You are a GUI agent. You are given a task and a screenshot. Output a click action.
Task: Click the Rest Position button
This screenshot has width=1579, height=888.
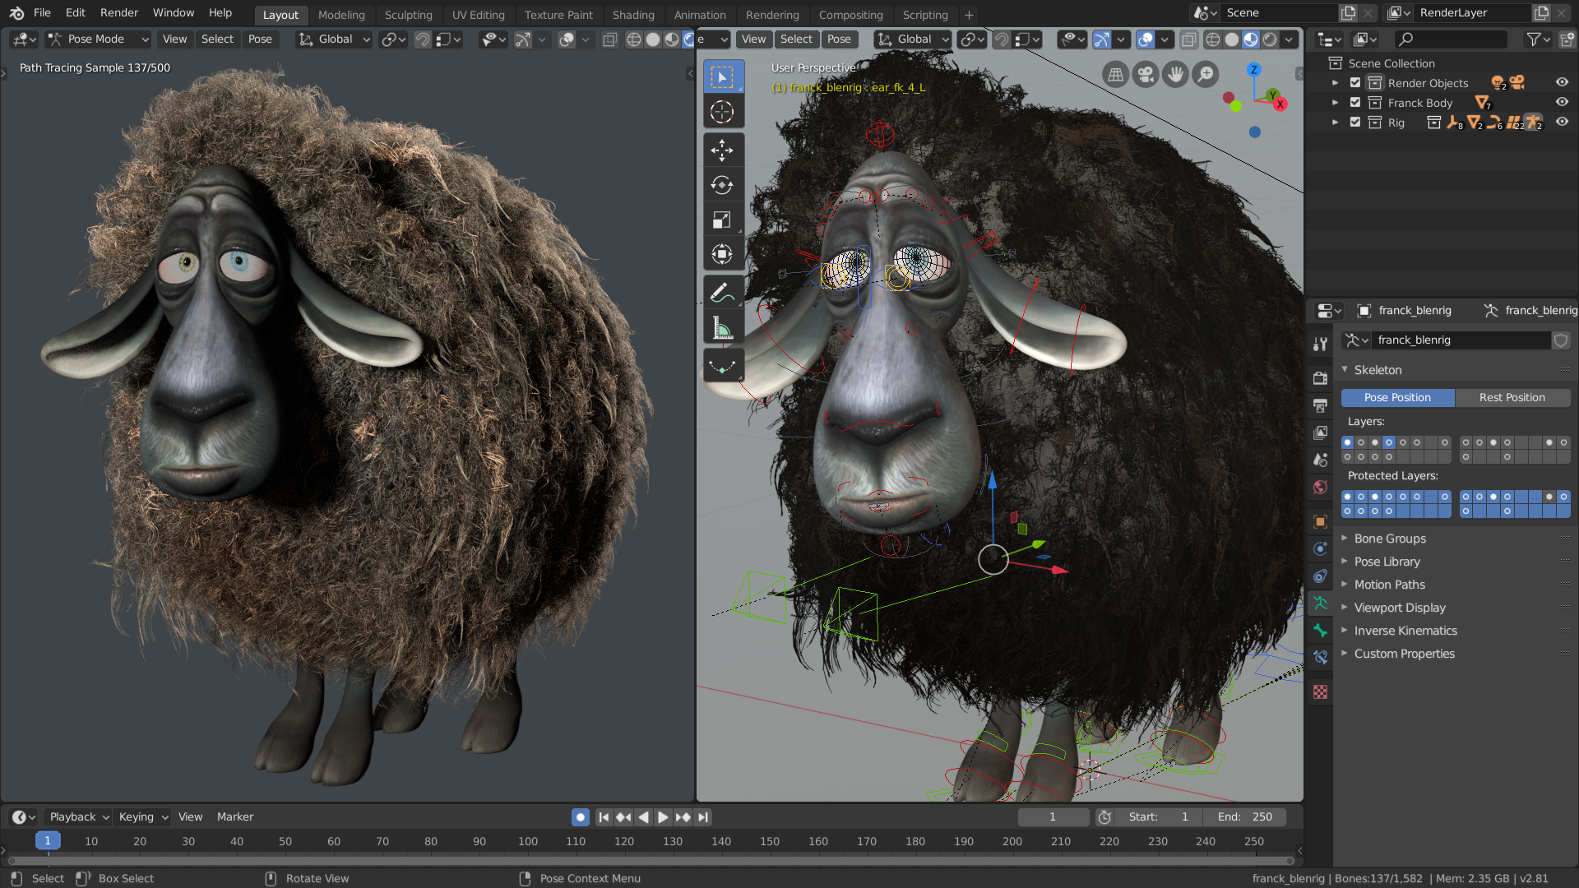coord(1512,397)
